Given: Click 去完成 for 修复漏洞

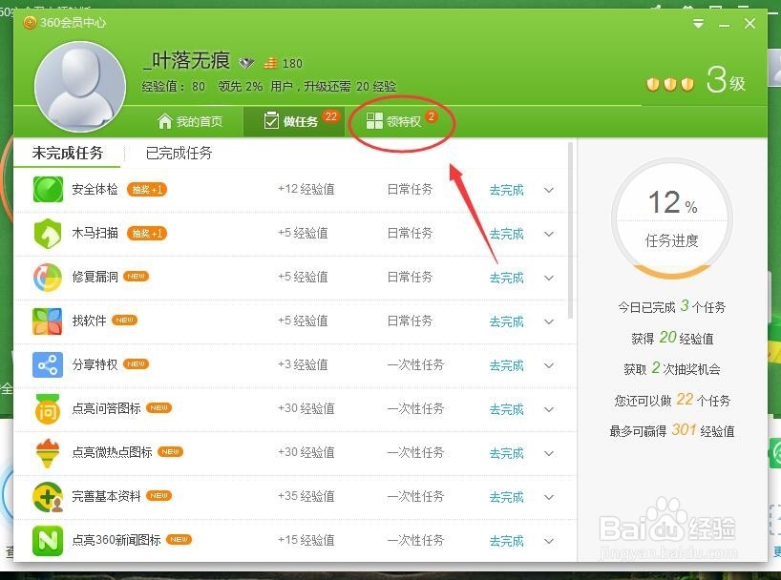Looking at the screenshot, I should pyautogui.click(x=507, y=278).
